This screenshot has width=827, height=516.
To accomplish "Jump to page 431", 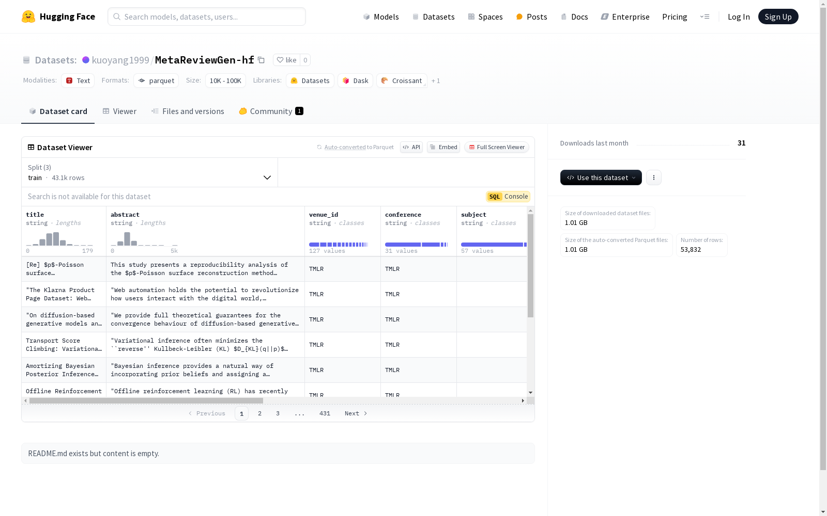I will 325,413.
